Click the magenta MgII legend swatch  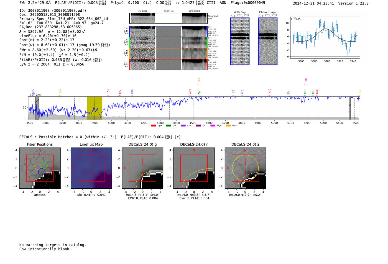click(x=213, y=125)
